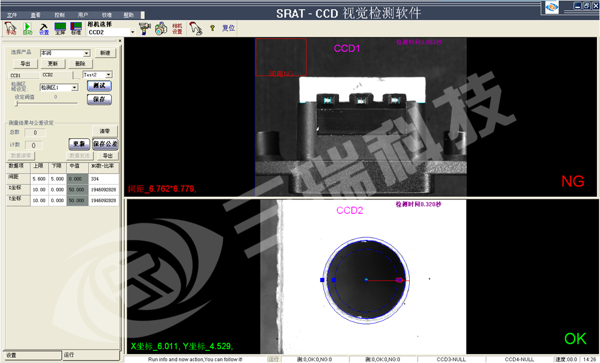
Task: Close the left settings panel with X
Action: 120,41
